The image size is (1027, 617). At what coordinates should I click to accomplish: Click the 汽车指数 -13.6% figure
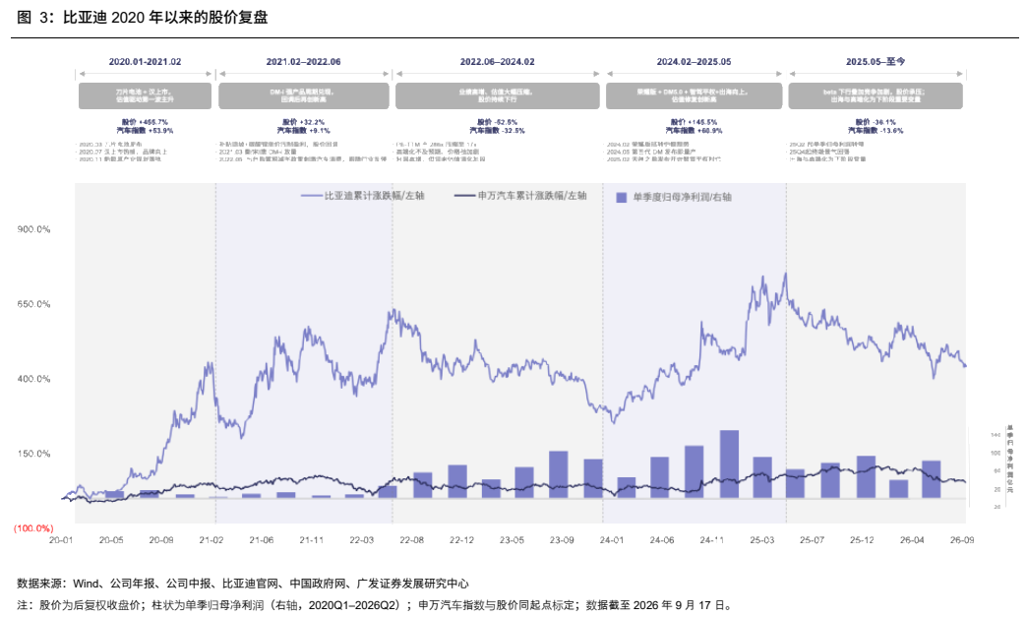click(876, 130)
